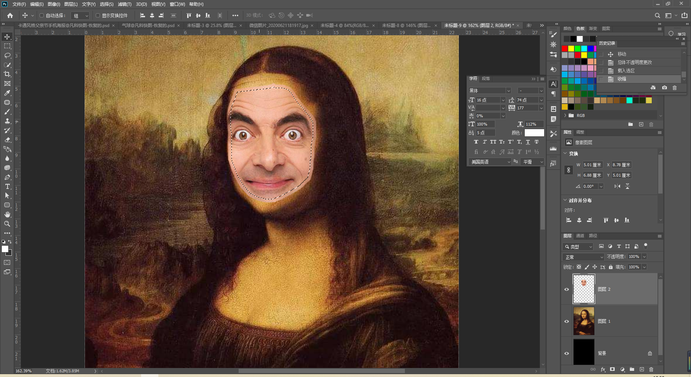Select the 移动 history state
This screenshot has height=377, width=691.
639,54
